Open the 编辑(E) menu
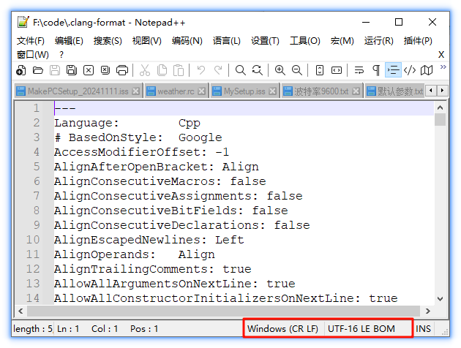 (69, 41)
